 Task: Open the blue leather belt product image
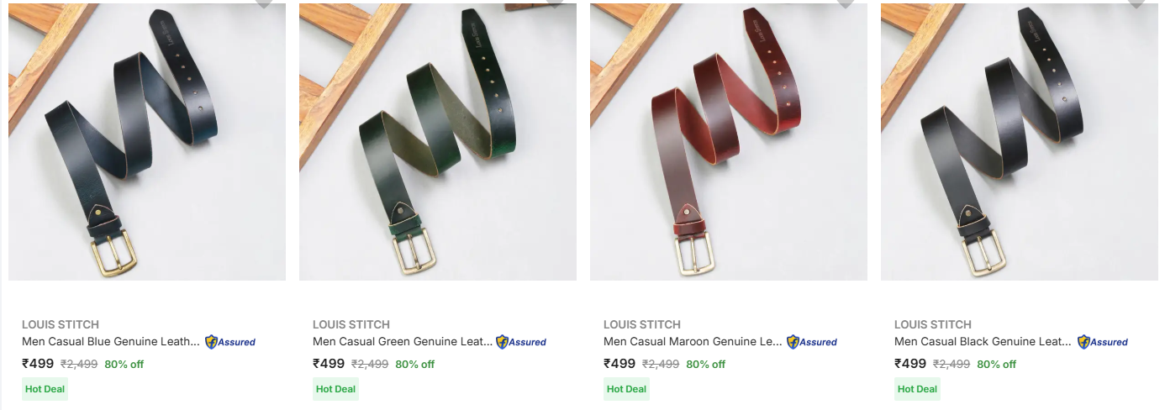147,142
